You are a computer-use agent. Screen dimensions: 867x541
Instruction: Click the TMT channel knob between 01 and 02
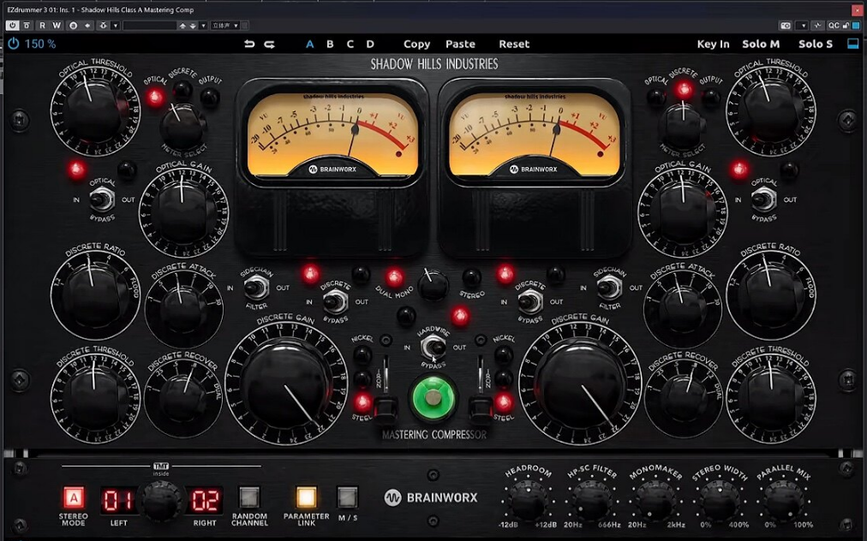pyautogui.click(x=160, y=501)
